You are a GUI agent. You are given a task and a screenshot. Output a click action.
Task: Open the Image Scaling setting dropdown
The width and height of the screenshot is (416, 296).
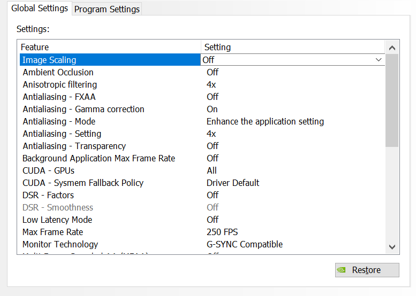pos(379,60)
